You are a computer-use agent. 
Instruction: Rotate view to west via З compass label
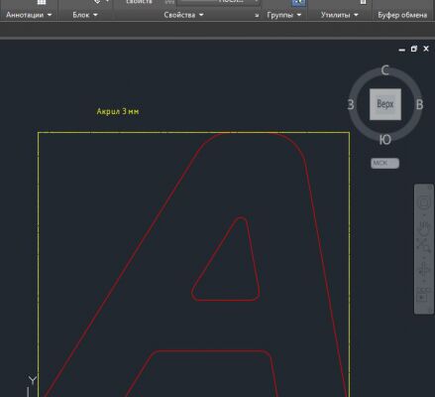coord(351,104)
